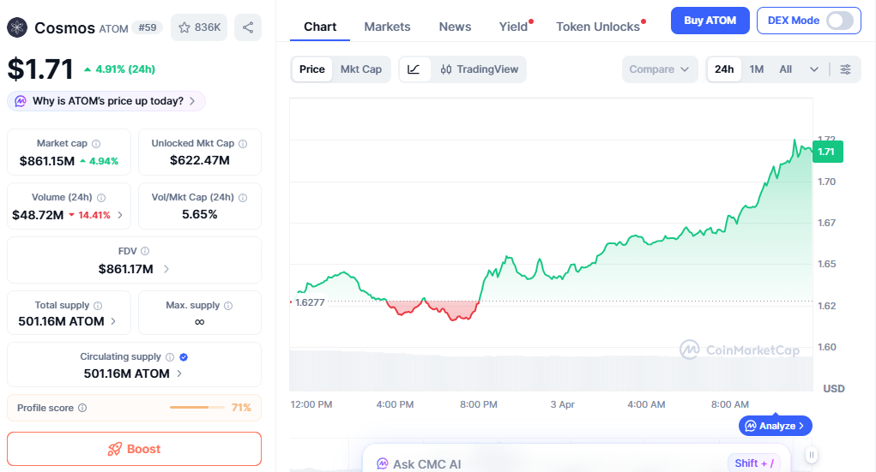Screen dimensions: 876x472
Task: Click info icon next to FDV
Action: 145,251
